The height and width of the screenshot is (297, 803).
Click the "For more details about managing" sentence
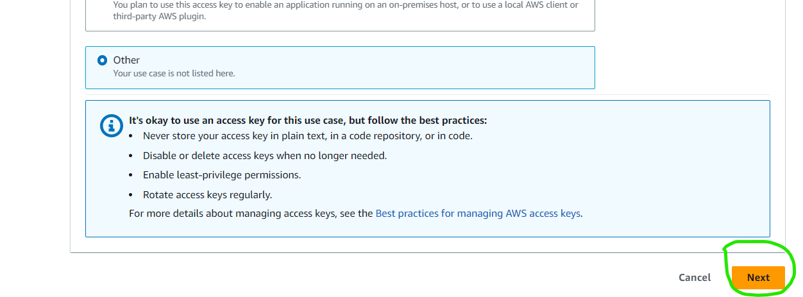(x=251, y=213)
